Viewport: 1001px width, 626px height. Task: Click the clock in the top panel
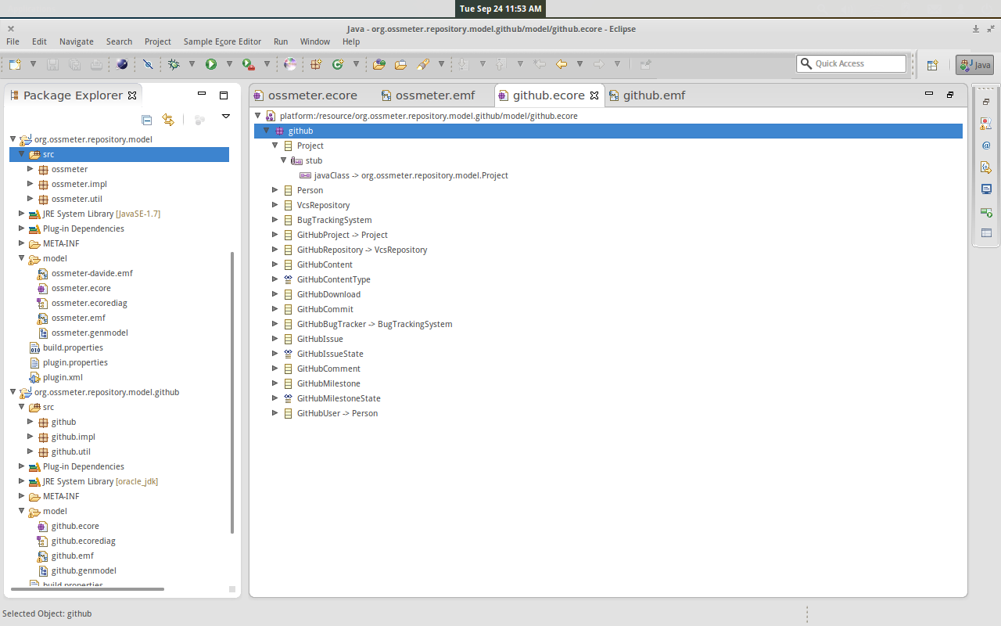(500, 9)
